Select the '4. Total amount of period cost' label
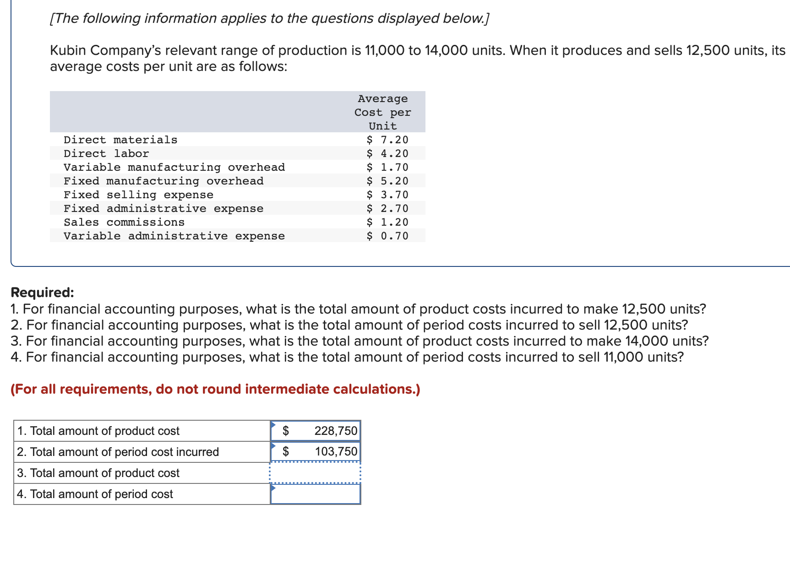 coord(95,494)
